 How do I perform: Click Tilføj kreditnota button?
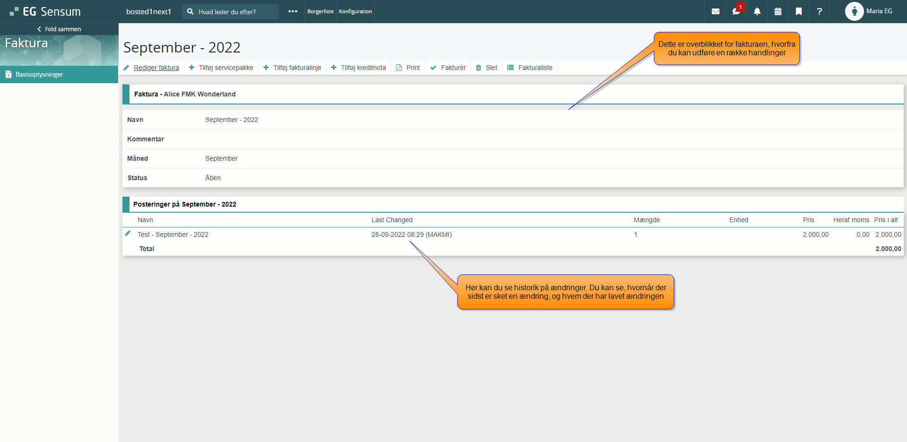coord(359,68)
